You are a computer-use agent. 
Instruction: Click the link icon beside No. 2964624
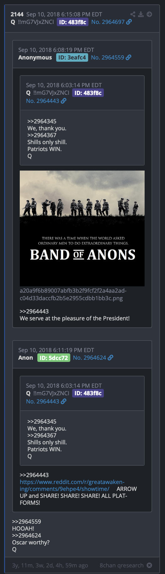coord(110,357)
